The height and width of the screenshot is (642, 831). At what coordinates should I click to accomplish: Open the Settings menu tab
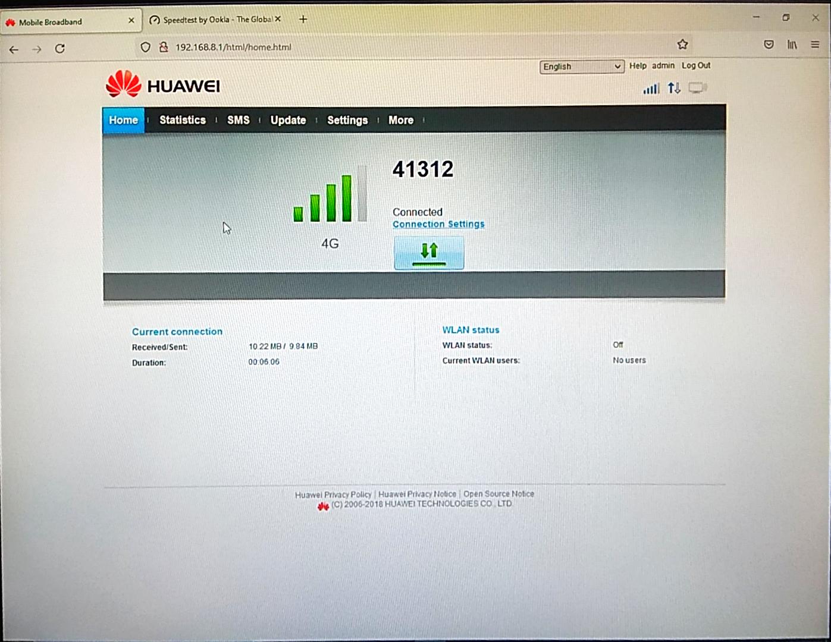pos(347,120)
